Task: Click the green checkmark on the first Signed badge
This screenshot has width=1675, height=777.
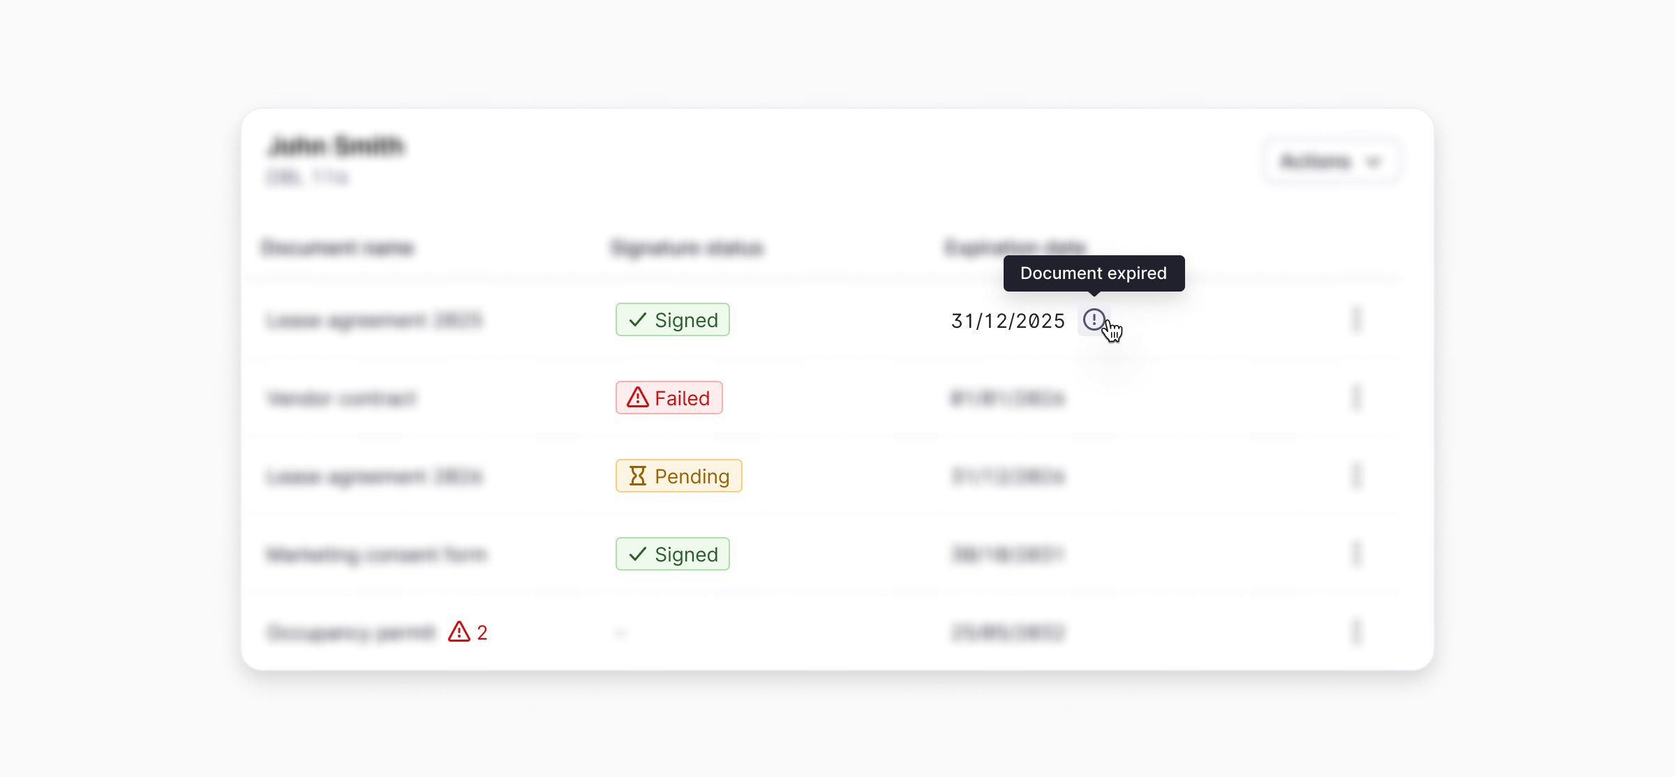Action: click(636, 319)
